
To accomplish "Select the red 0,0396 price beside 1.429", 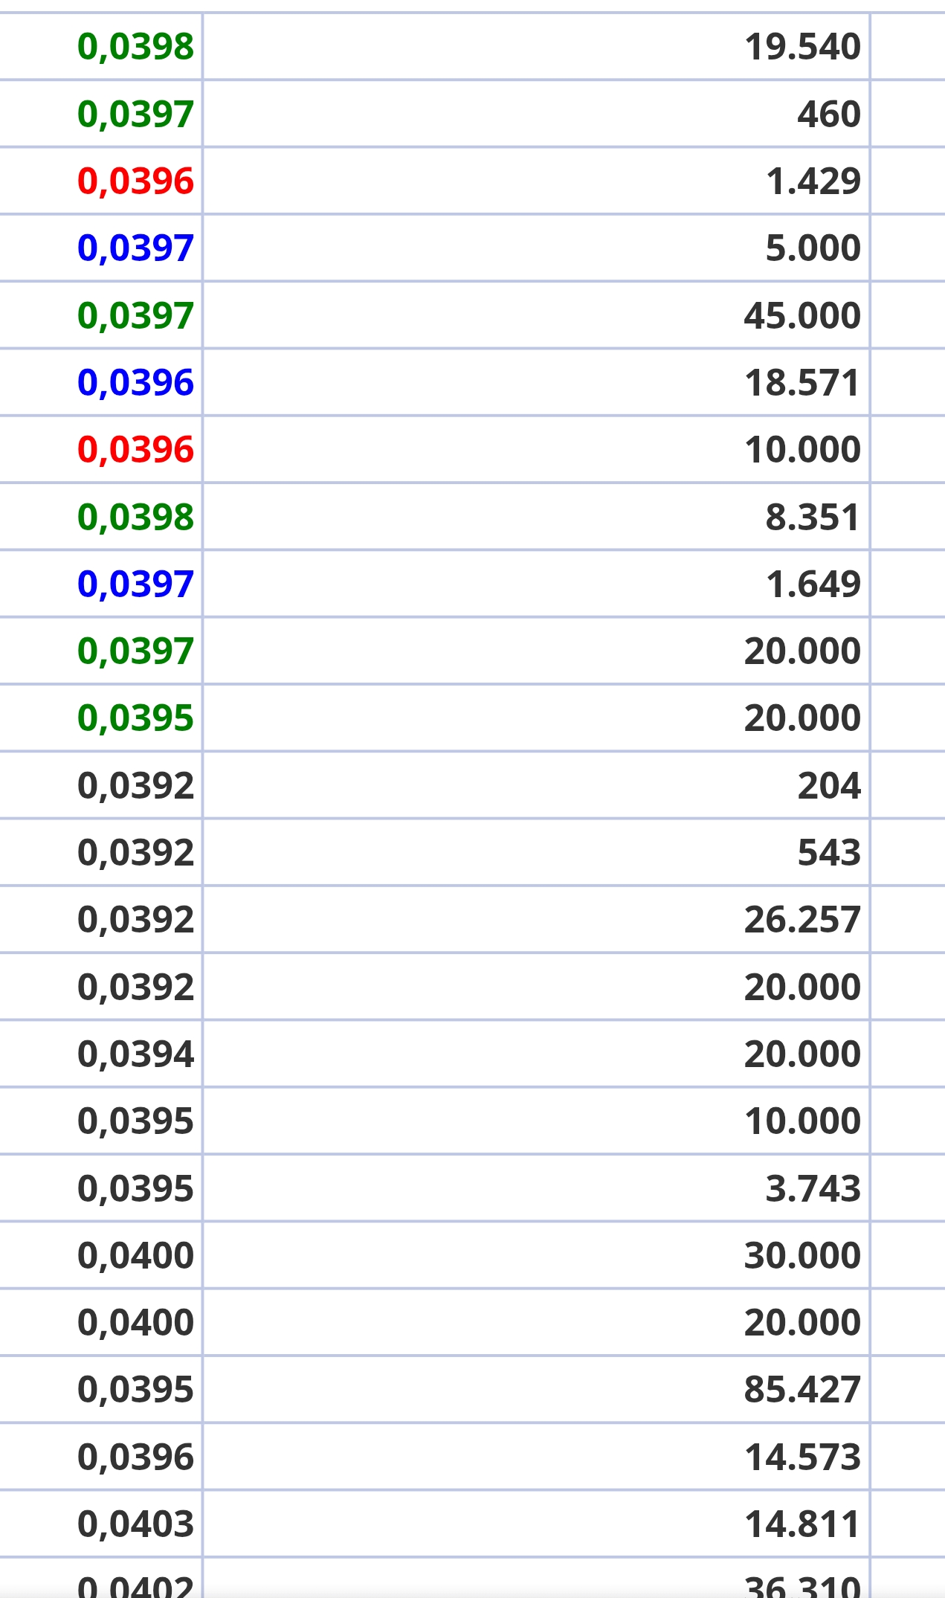I will (x=135, y=181).
